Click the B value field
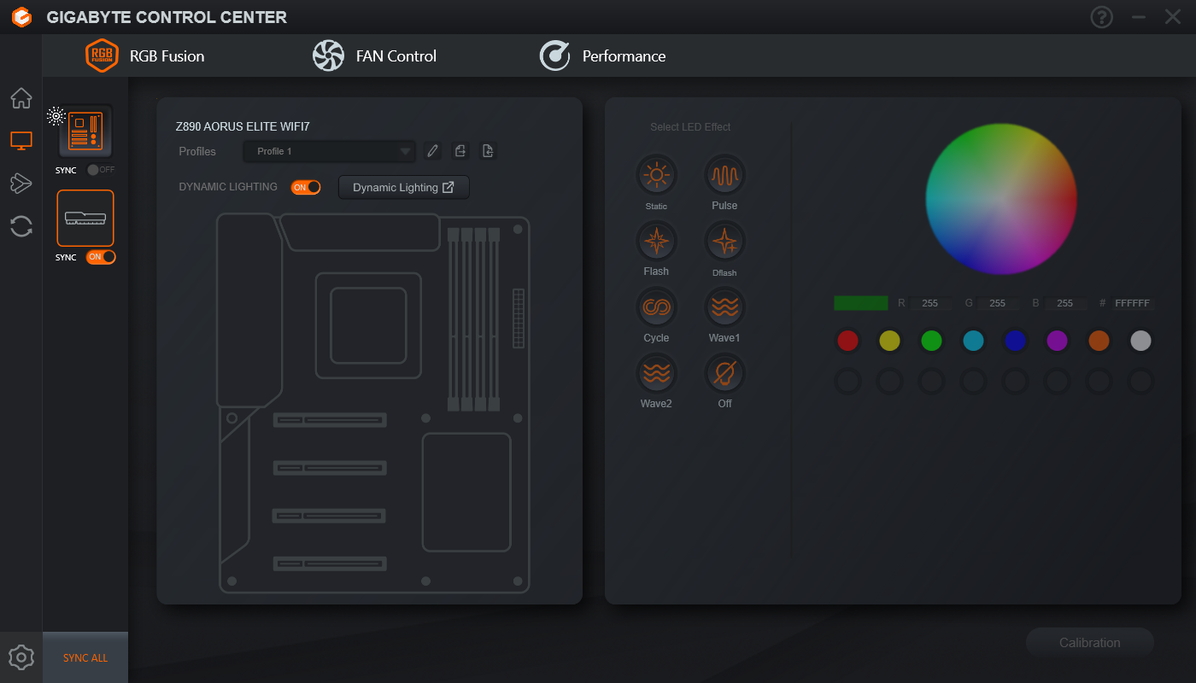Viewport: 1196px width, 683px height. 1064,303
